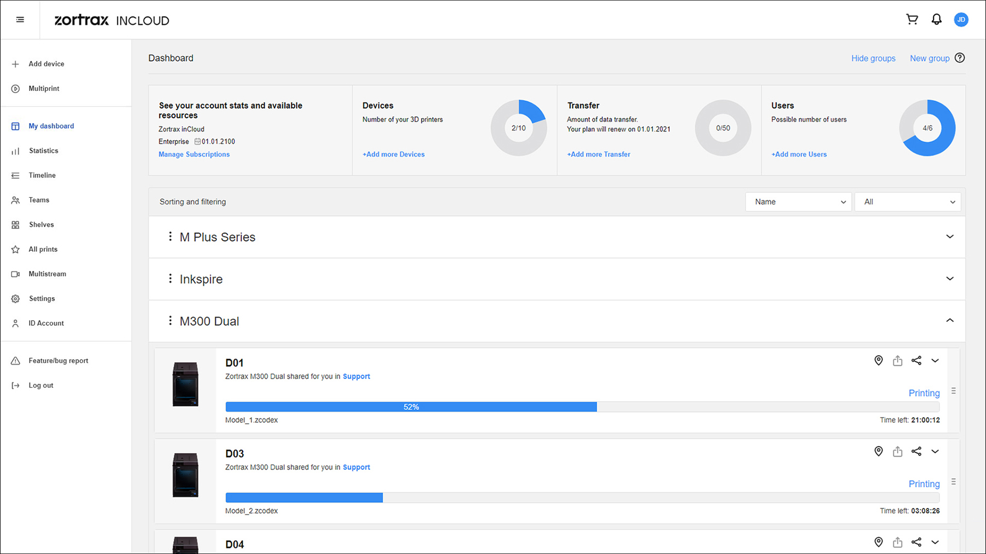Expand D01 printer details chevron

(x=935, y=361)
